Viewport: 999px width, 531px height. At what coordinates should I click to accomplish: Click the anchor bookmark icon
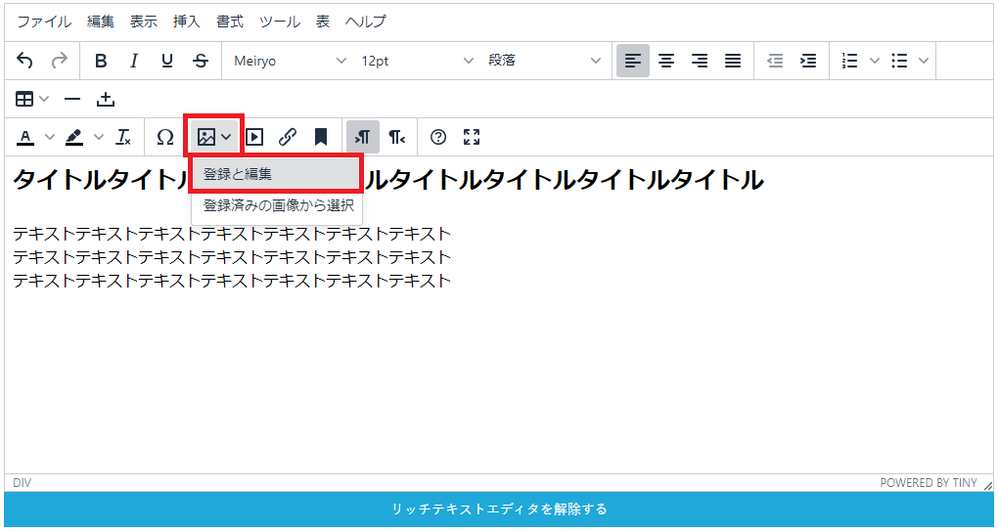pyautogui.click(x=321, y=138)
